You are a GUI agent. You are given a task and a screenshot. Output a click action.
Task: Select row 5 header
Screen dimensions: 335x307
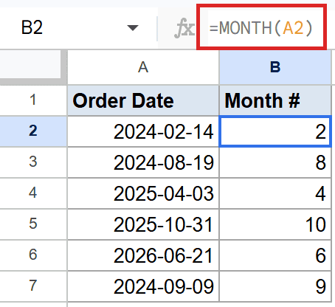pos(33,224)
